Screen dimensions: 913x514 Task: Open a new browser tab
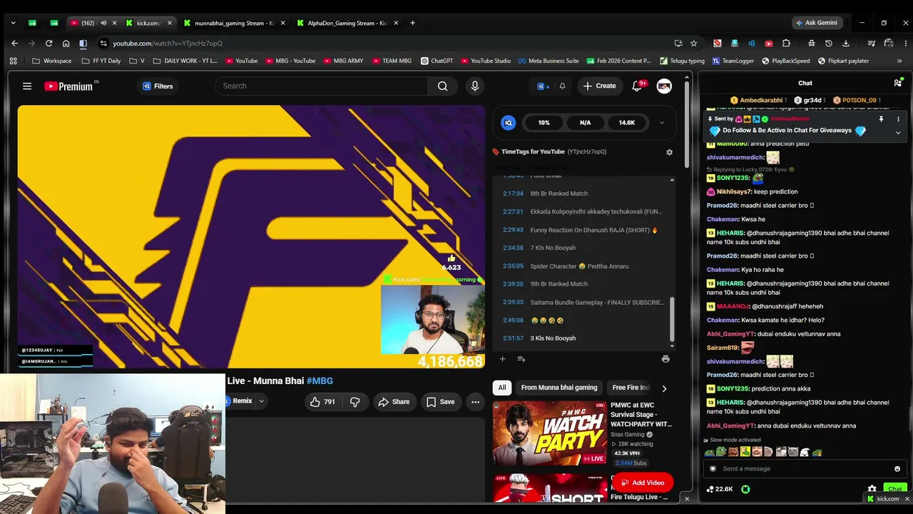[x=412, y=23]
